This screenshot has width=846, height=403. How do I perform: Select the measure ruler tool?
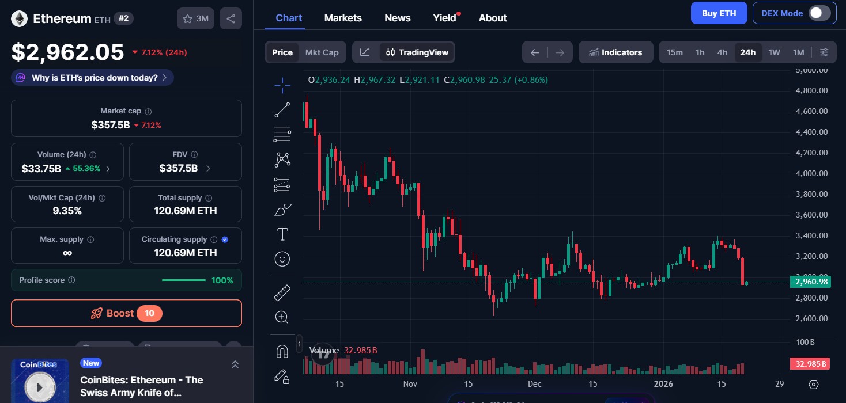(x=282, y=292)
